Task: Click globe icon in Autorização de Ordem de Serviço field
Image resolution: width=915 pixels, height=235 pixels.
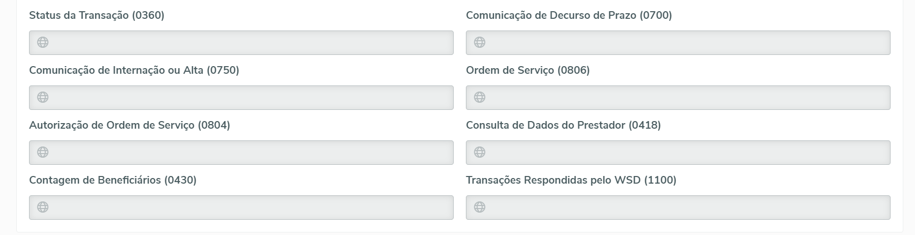Action: coord(43,152)
